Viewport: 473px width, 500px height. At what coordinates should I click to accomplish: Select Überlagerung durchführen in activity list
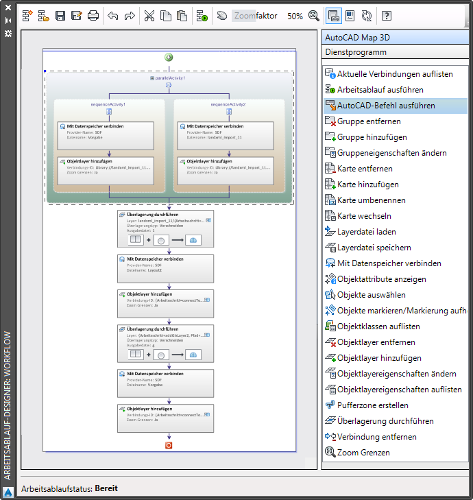396,421
